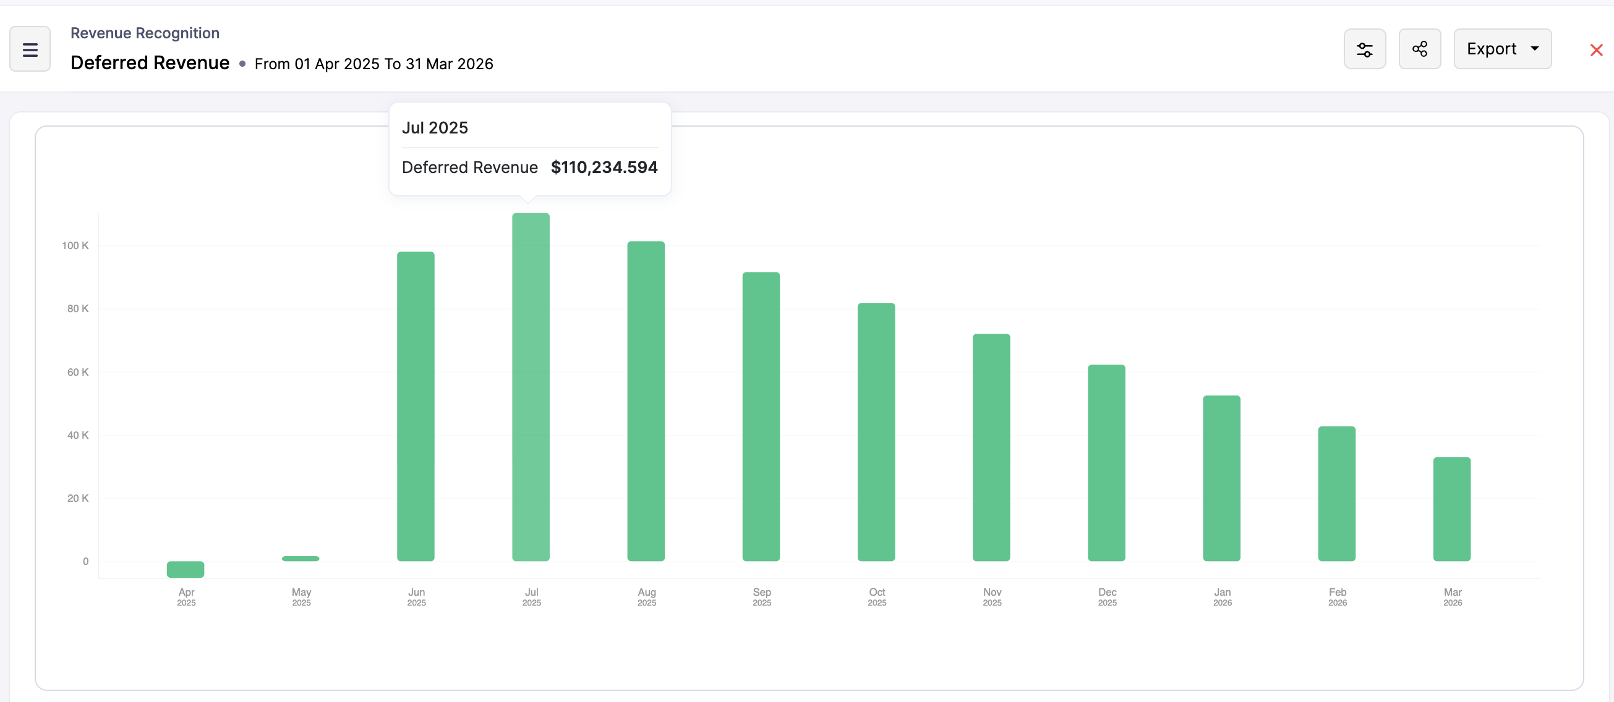Click the small Apr 2025 bar
Screen dimensions: 1614x702
(186, 569)
